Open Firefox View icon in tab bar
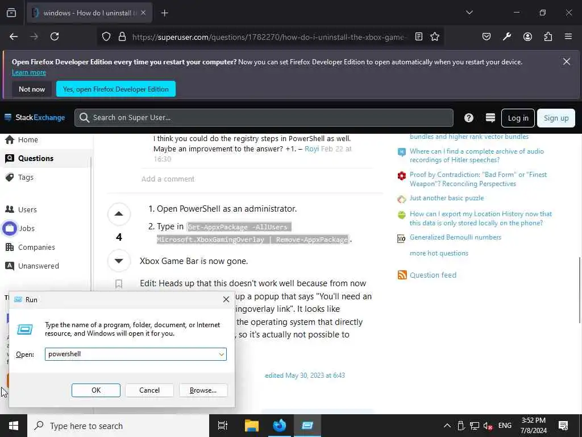The height and width of the screenshot is (437, 582). (11, 13)
